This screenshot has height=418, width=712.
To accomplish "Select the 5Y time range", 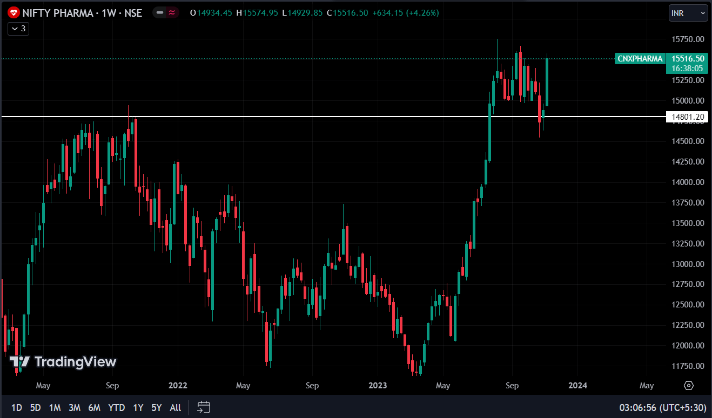I will 157,408.
